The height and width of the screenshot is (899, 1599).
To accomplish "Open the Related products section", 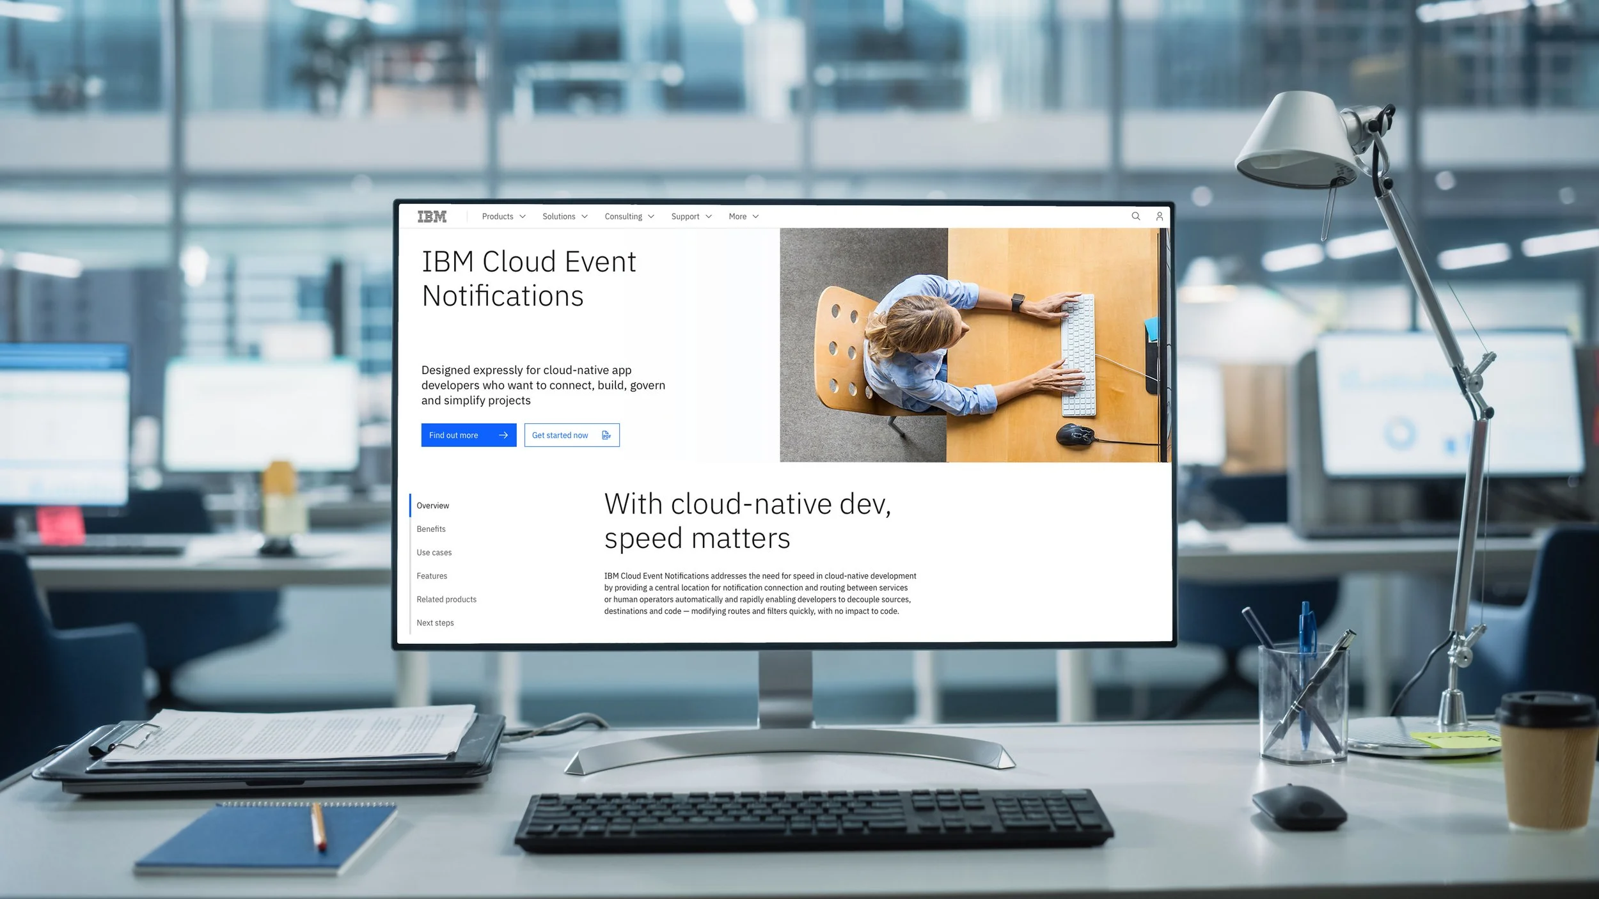I will click(446, 599).
